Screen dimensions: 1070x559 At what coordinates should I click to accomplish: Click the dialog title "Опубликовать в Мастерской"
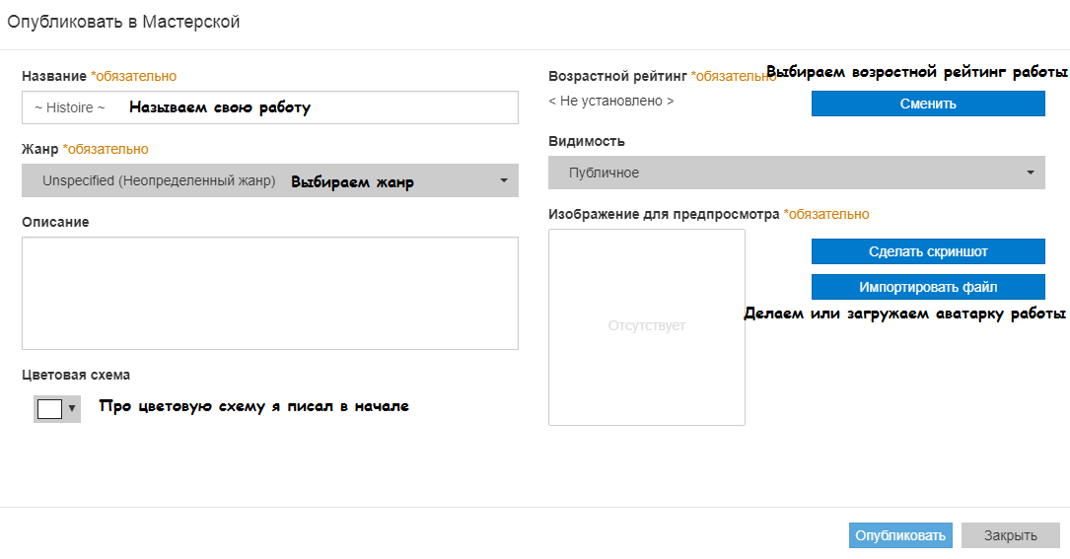[124, 22]
